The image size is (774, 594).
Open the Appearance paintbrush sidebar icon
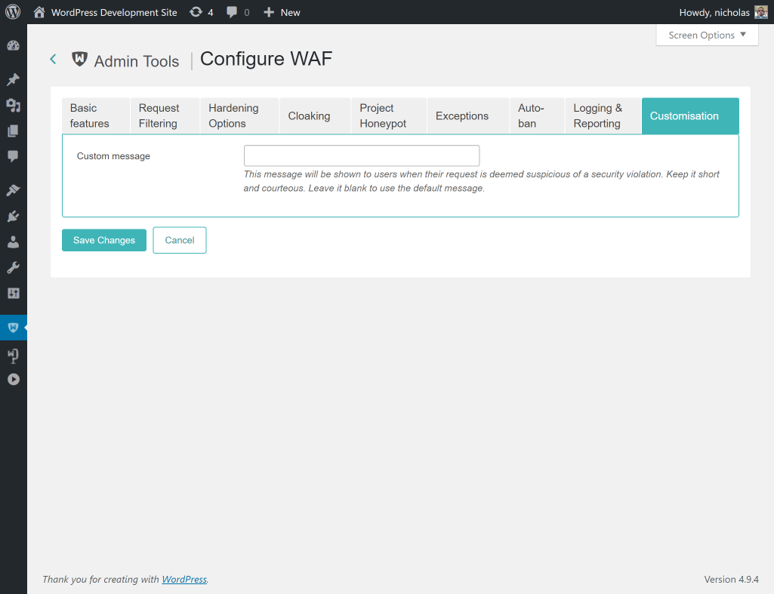point(14,190)
